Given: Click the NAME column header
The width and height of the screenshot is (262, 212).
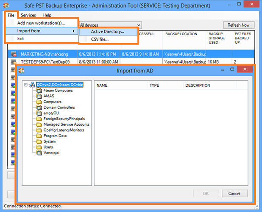Looking at the screenshot, I should click(x=121, y=85).
